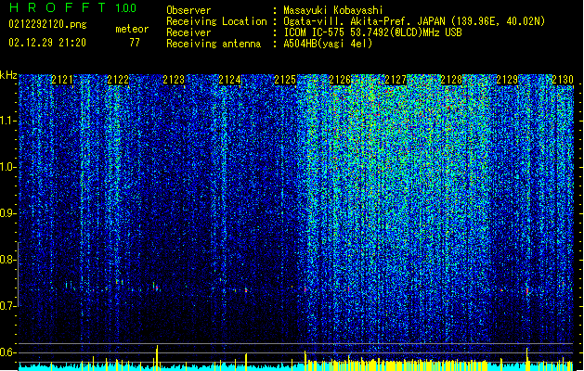Click the 2128 time marker
Screen dimensions: 584x371
(451, 80)
